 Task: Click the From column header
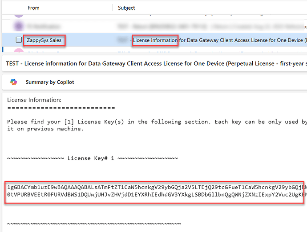click(x=33, y=8)
